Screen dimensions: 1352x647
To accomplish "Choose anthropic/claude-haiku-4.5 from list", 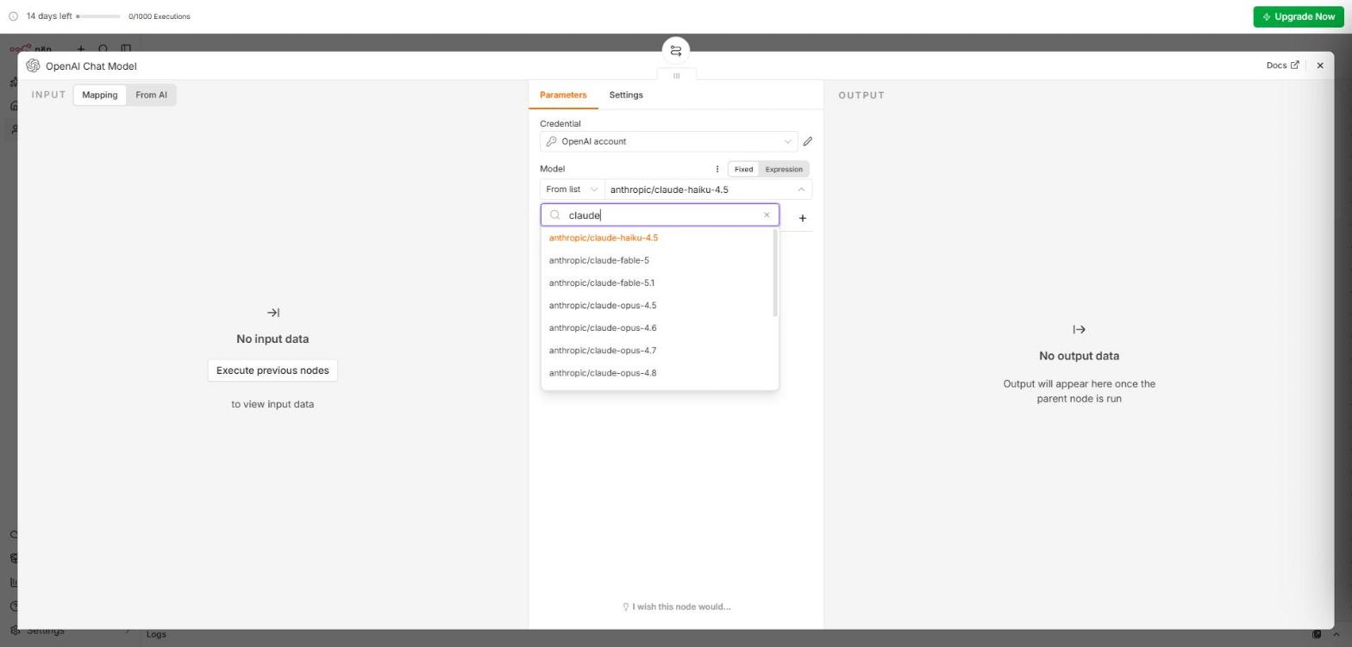I will (x=658, y=238).
